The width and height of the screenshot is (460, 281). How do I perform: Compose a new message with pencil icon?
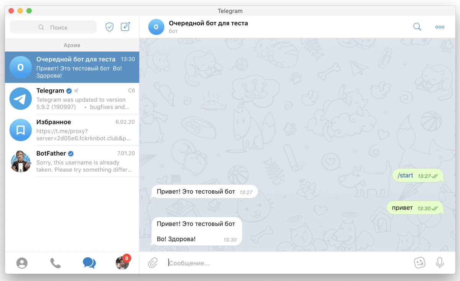125,27
